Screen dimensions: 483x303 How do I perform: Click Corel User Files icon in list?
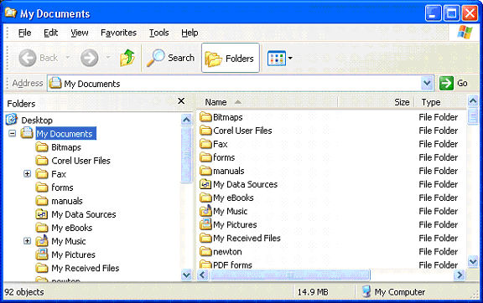205,131
